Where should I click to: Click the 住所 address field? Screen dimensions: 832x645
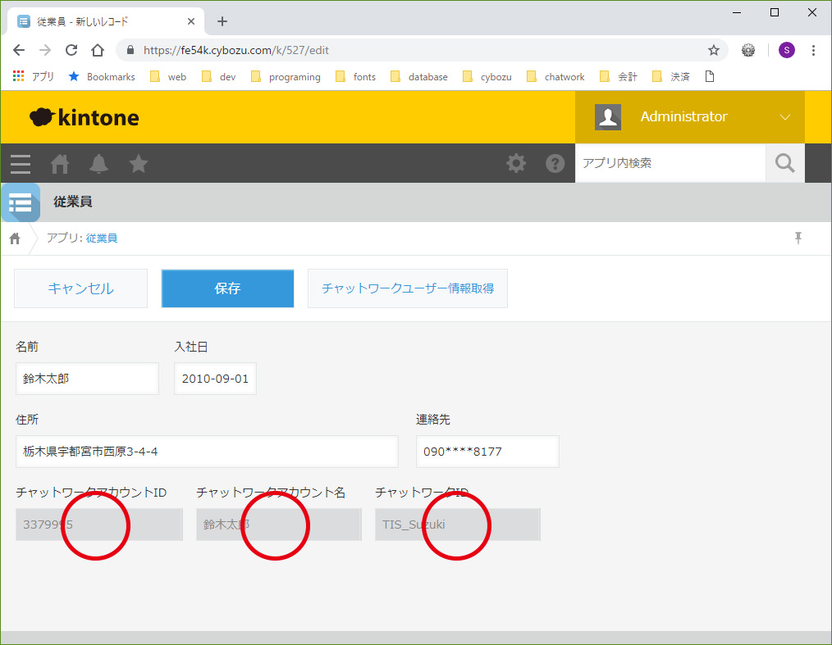click(207, 452)
